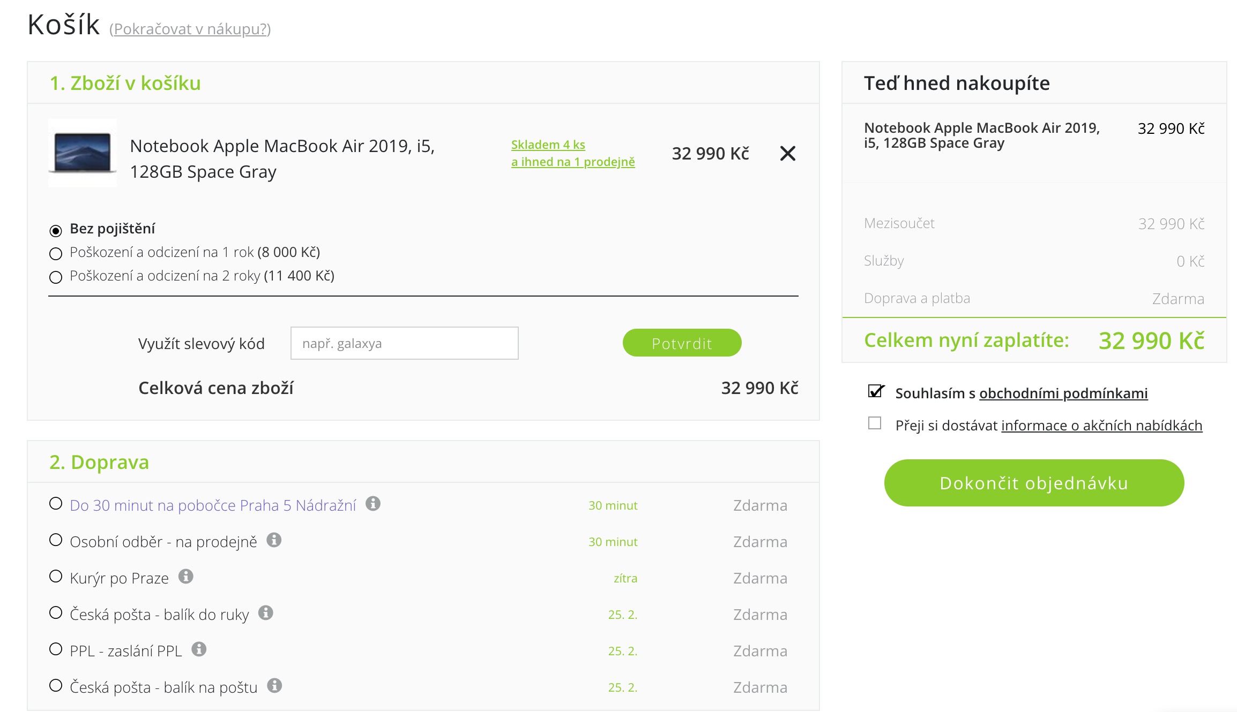Click the MacBook Air product thumbnail
The width and height of the screenshot is (1237, 712).
[x=83, y=153]
